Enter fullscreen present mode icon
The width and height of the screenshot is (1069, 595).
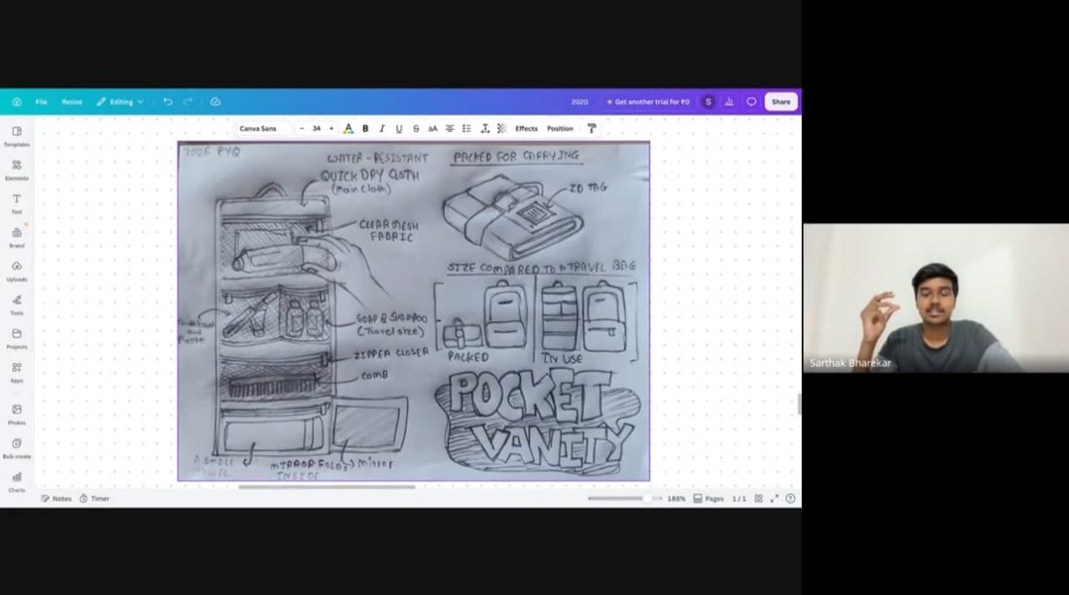click(775, 498)
